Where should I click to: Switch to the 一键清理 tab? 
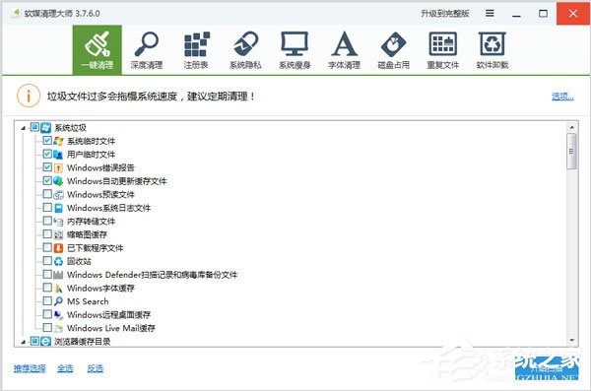click(x=98, y=50)
